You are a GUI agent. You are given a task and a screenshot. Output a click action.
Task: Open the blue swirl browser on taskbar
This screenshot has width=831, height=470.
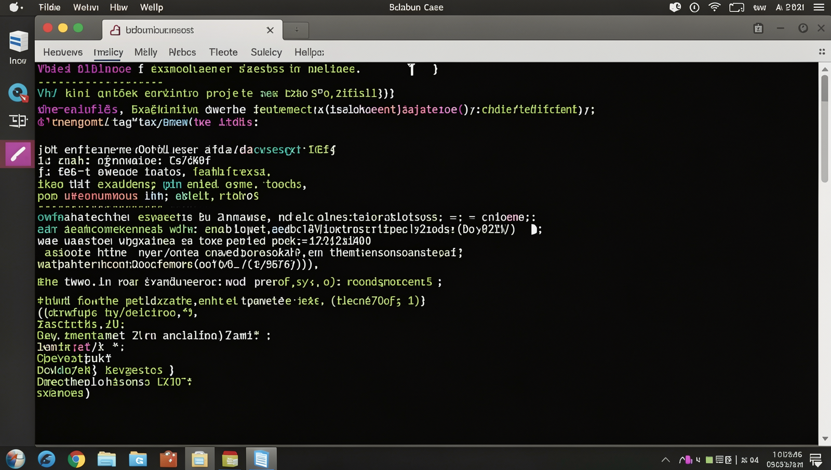click(47, 459)
